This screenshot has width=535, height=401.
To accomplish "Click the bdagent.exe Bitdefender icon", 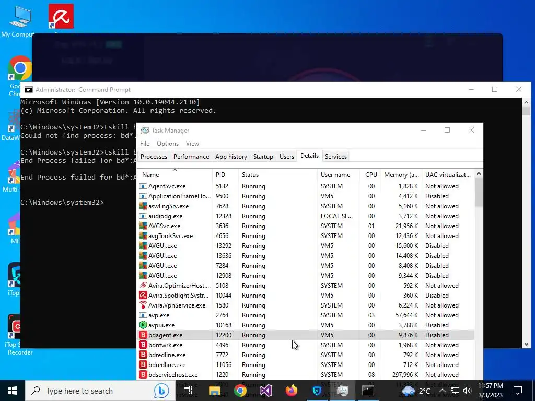I will 143,335.
